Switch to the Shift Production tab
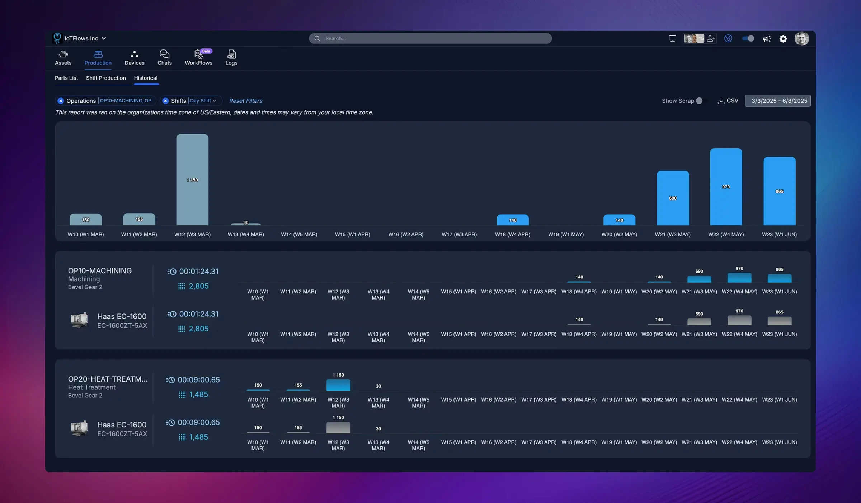Viewport: 861px width, 503px height. (x=106, y=78)
